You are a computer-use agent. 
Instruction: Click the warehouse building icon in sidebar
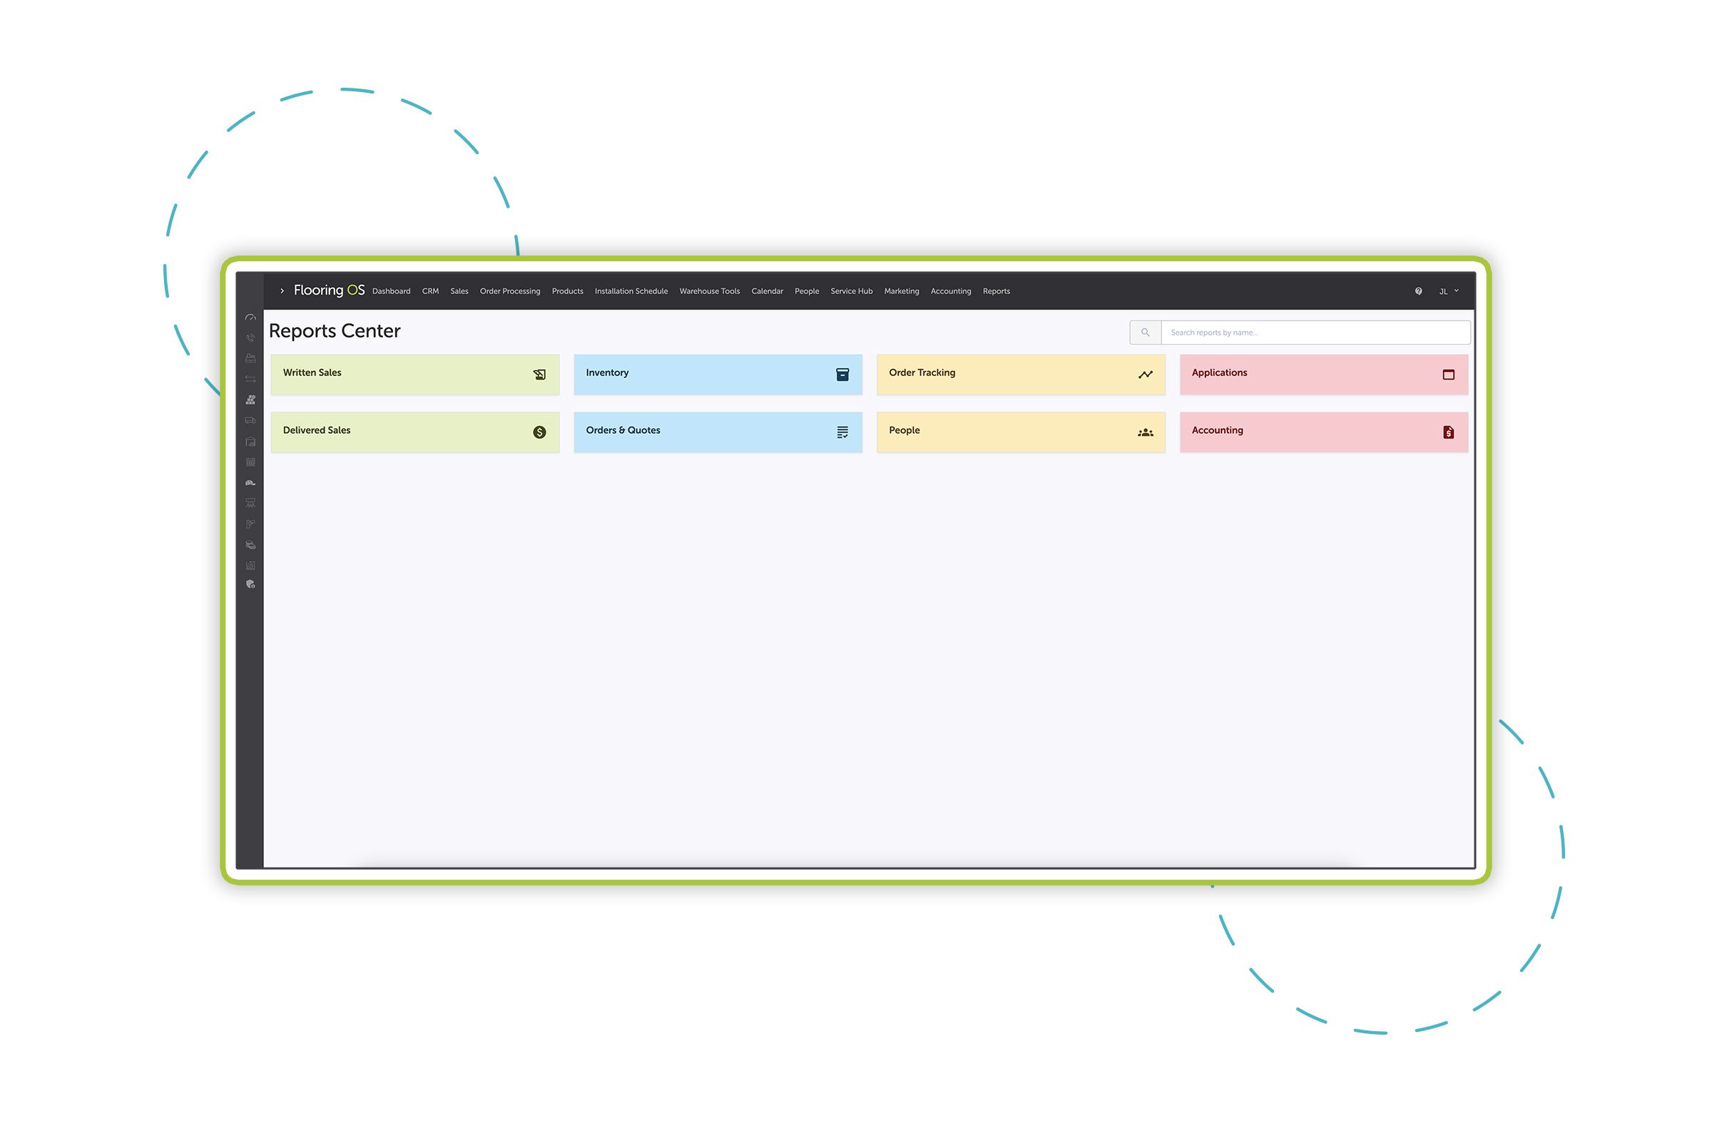(250, 442)
